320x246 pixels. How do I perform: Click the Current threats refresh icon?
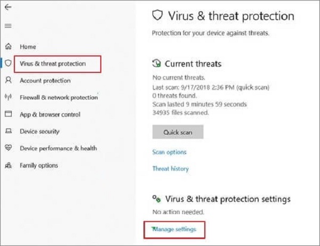(157, 64)
